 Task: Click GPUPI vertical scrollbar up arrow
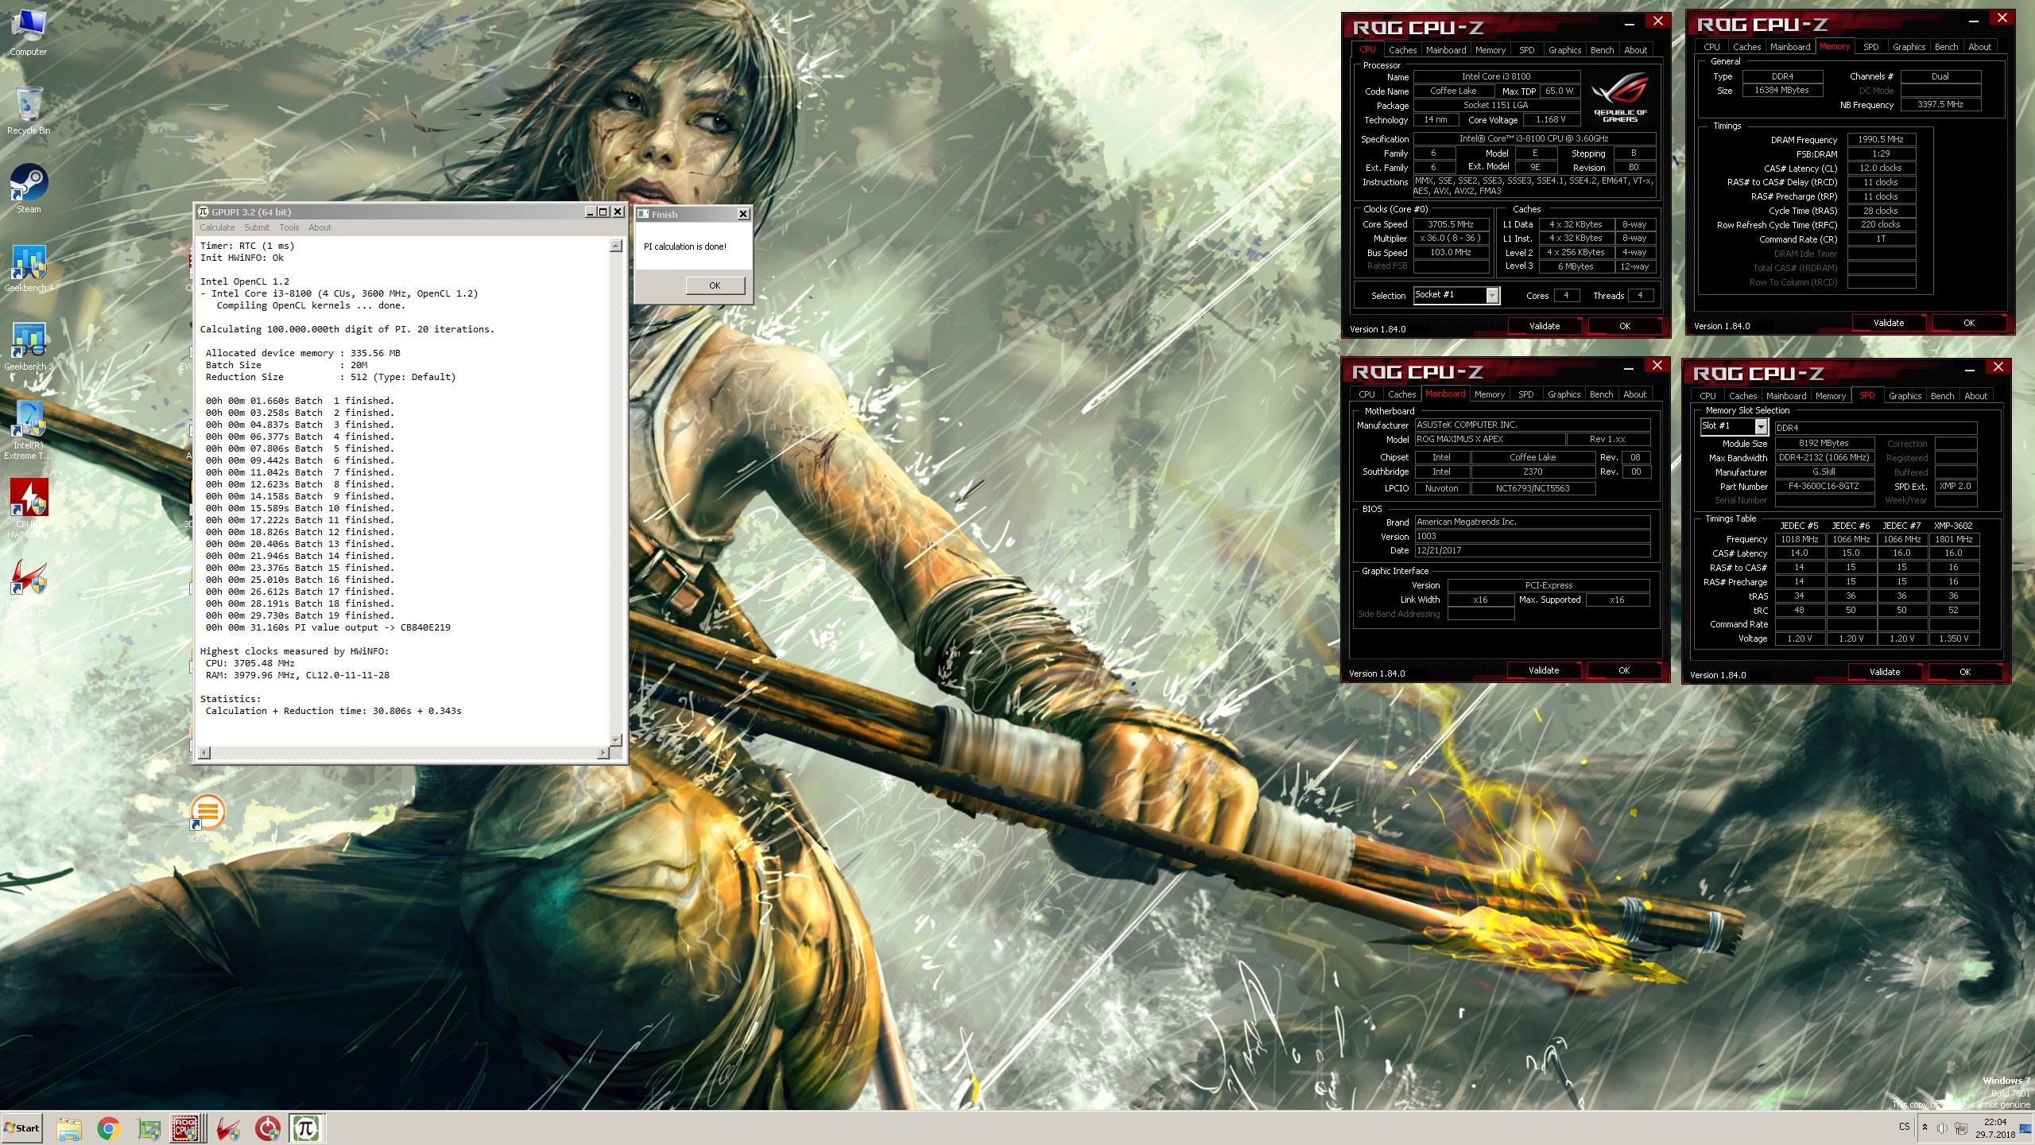pos(615,246)
